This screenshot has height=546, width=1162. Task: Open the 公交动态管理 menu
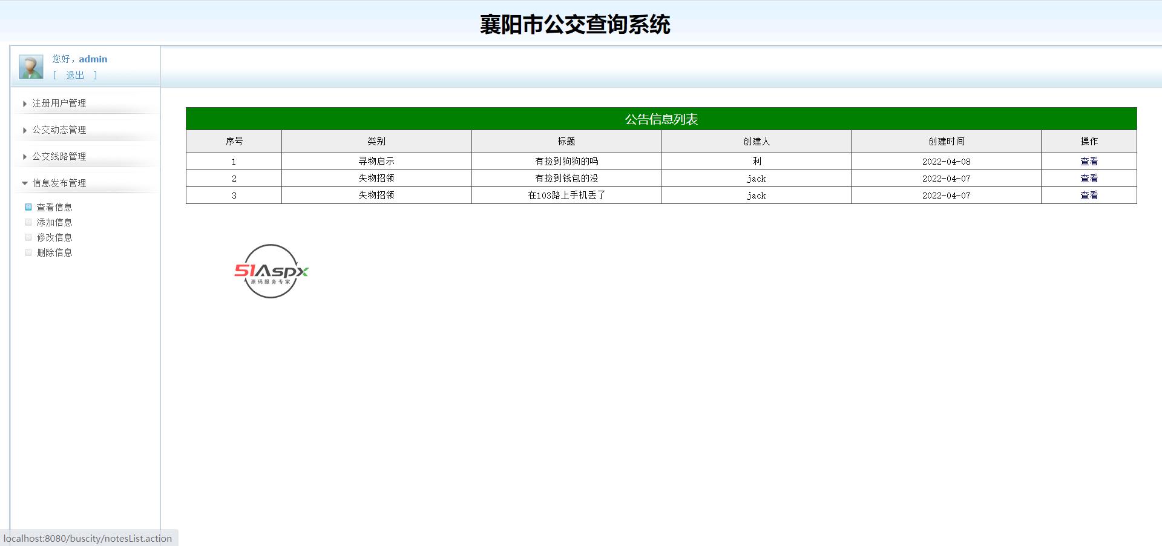coord(59,130)
